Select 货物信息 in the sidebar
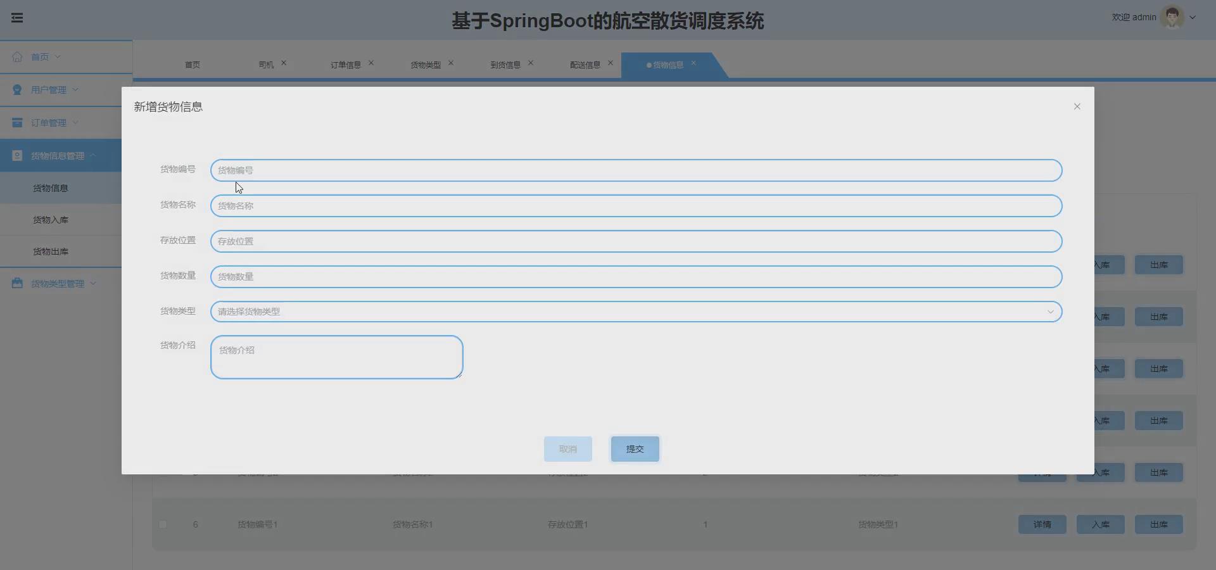Viewport: 1216px width, 570px height. [51, 188]
